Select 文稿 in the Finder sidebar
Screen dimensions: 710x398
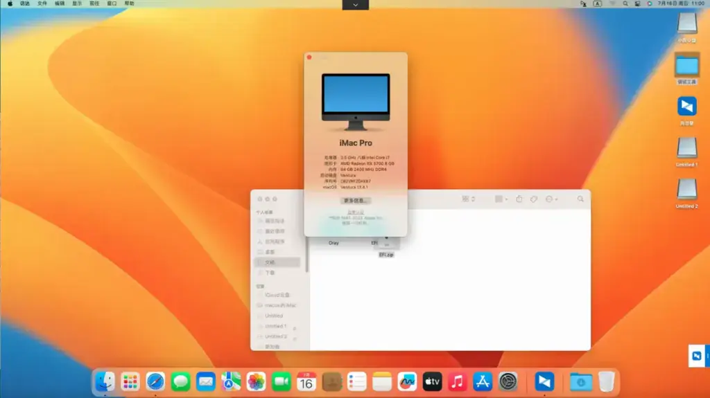277,262
